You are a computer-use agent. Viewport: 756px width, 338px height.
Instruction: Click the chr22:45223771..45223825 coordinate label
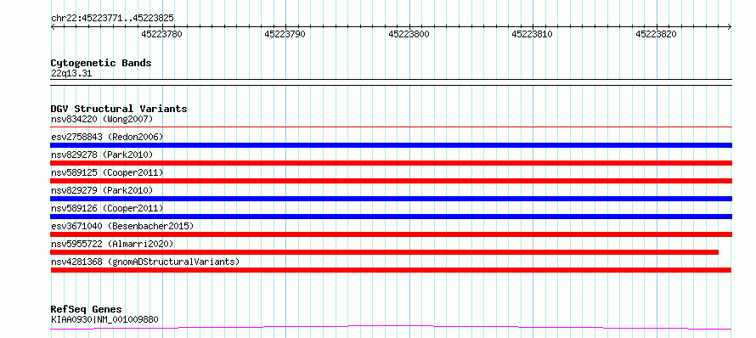[112, 19]
